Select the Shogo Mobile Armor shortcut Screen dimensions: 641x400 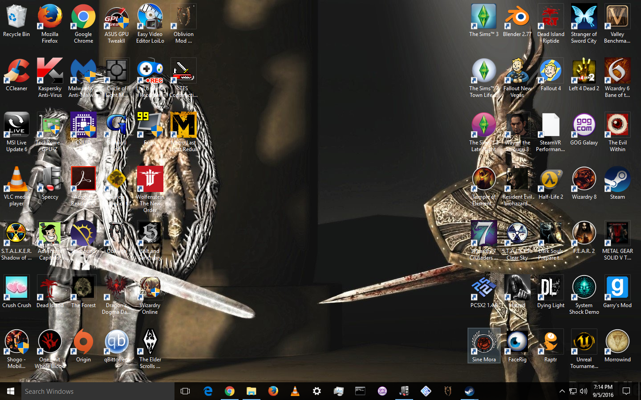click(x=16, y=349)
